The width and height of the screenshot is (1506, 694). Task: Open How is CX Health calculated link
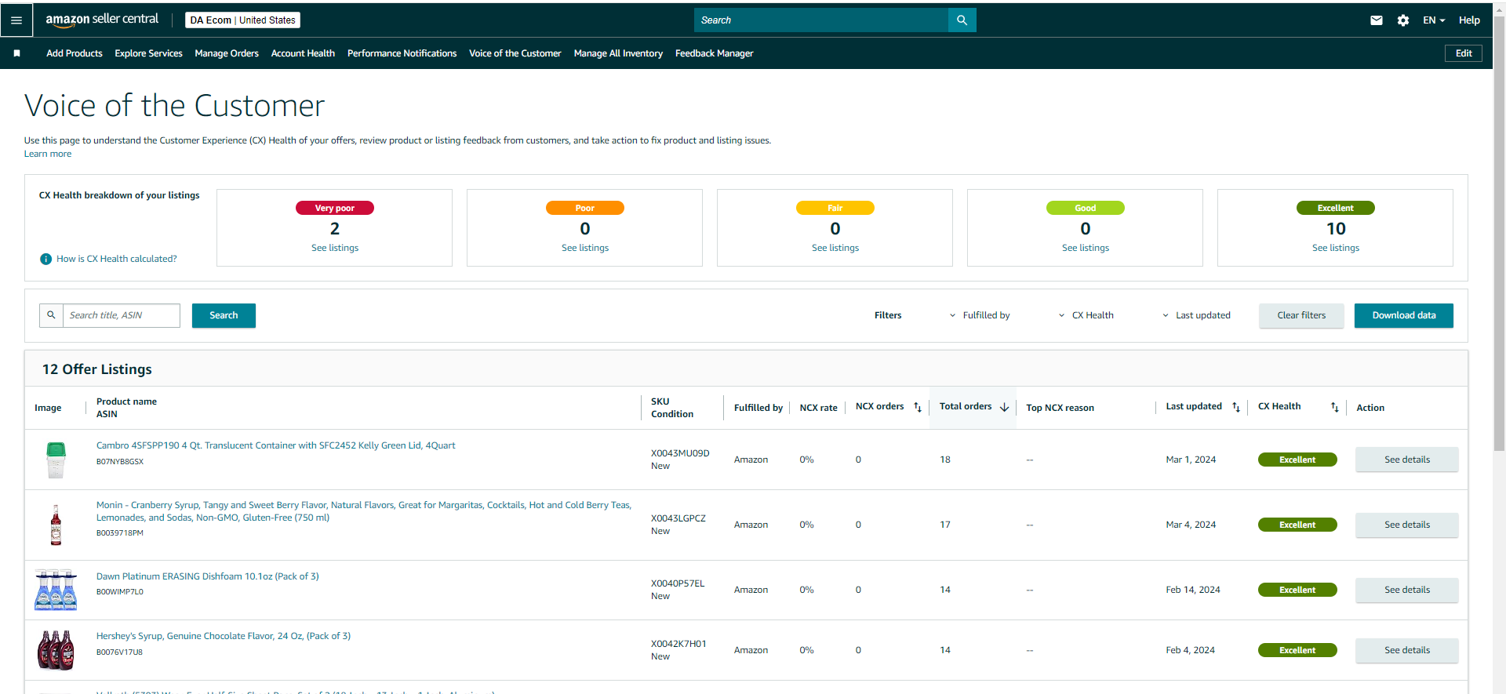(x=117, y=259)
